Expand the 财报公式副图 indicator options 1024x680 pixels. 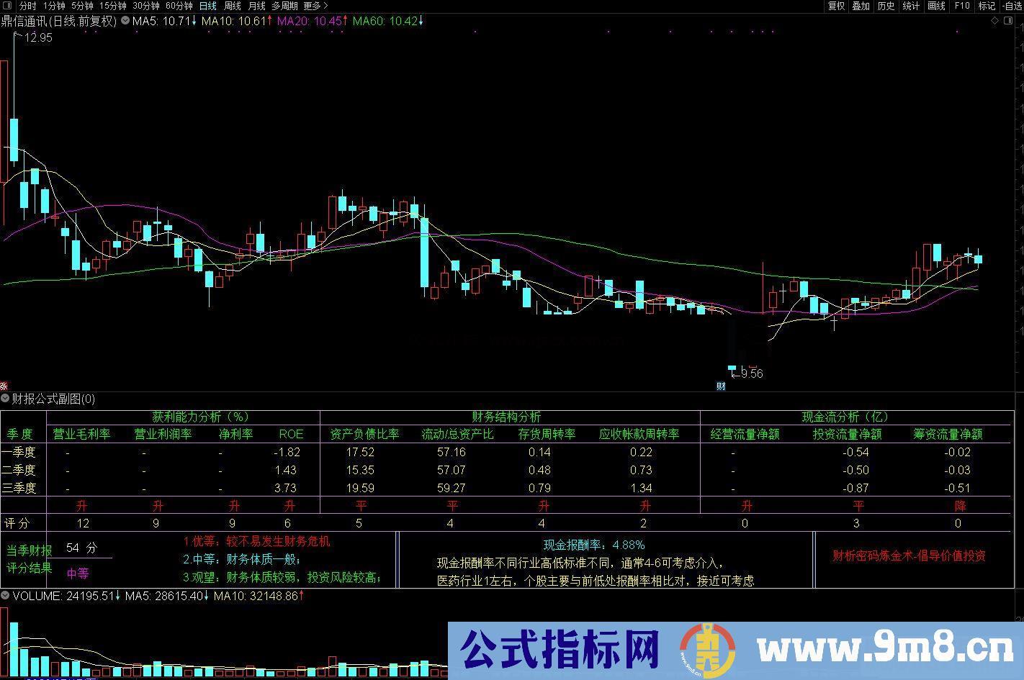pyautogui.click(x=5, y=398)
